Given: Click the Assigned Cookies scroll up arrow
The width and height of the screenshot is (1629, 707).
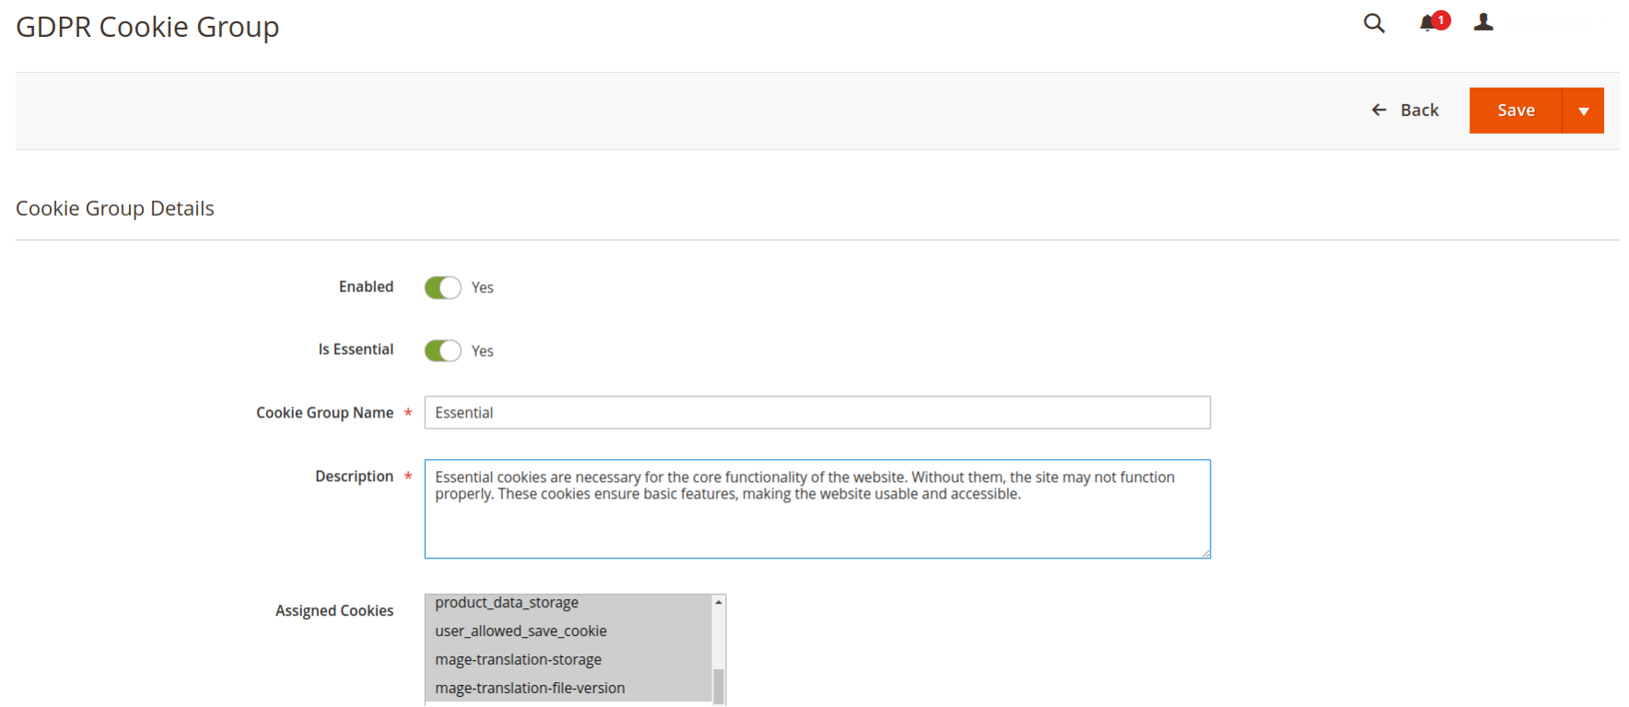Looking at the screenshot, I should pos(719,603).
